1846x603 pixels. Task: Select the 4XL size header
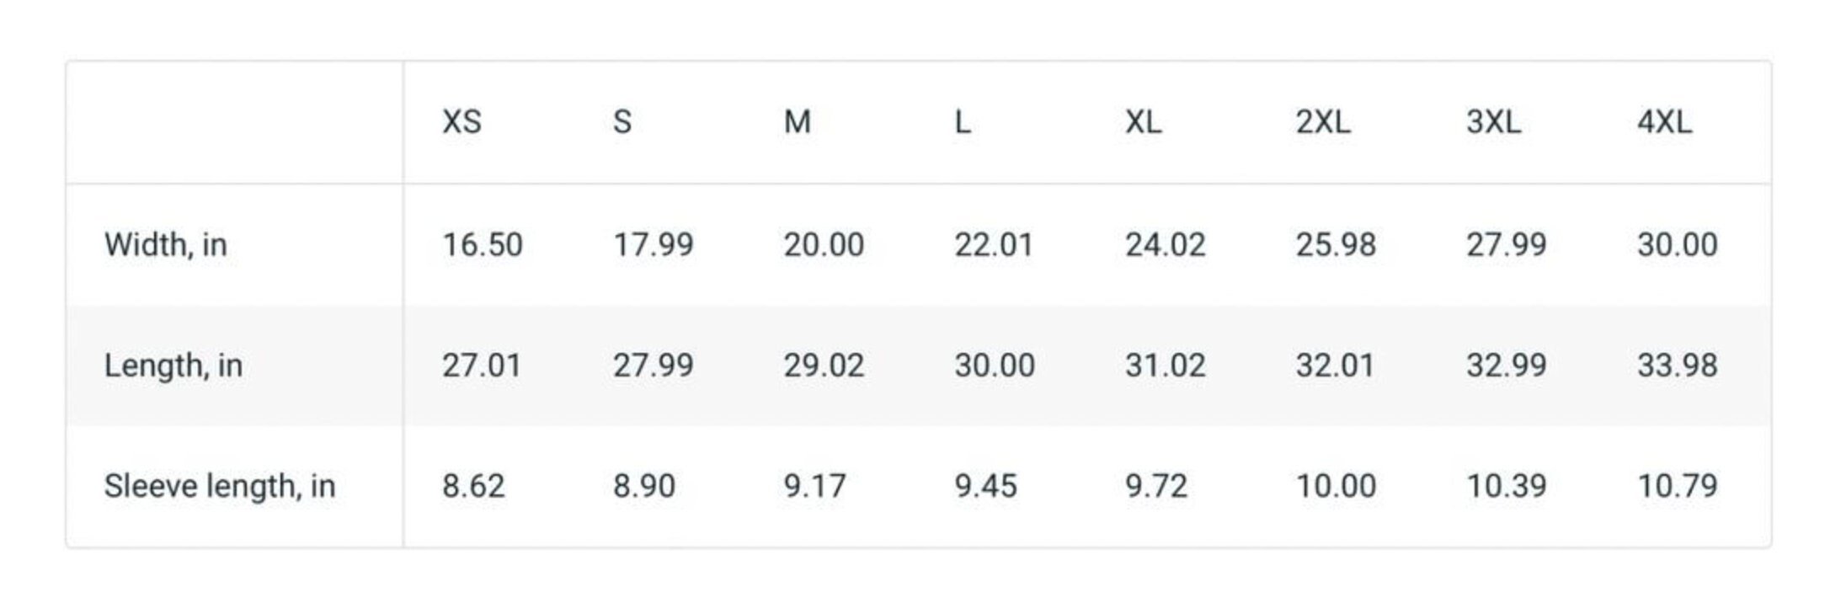click(1663, 122)
